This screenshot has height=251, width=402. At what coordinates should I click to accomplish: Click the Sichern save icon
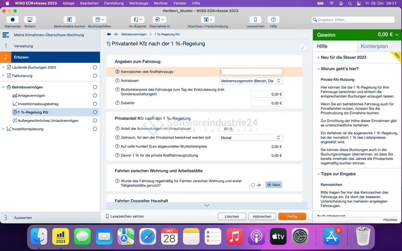(x=30, y=20)
